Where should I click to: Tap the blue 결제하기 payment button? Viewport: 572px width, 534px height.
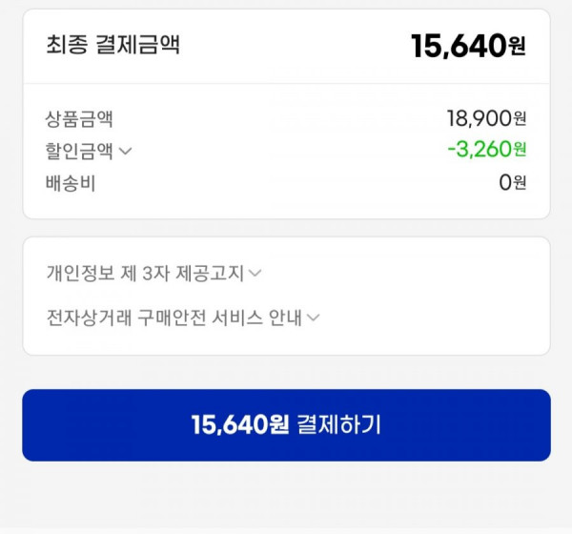pos(286,425)
